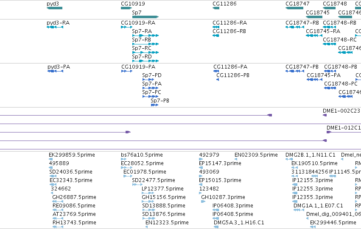Click the RH13743.5prime EST

point(58,227)
